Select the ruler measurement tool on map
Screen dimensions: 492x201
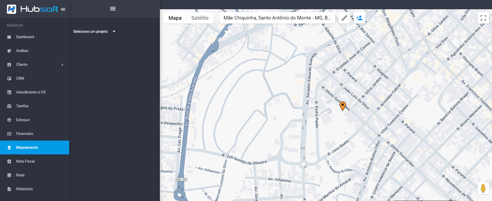point(344,18)
